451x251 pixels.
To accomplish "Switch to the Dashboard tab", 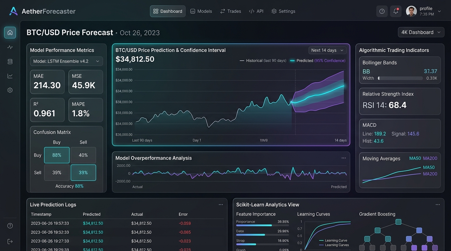I will click(168, 11).
